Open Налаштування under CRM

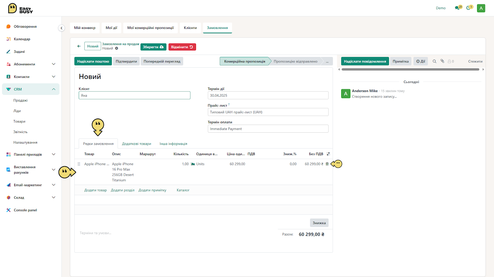click(25, 143)
